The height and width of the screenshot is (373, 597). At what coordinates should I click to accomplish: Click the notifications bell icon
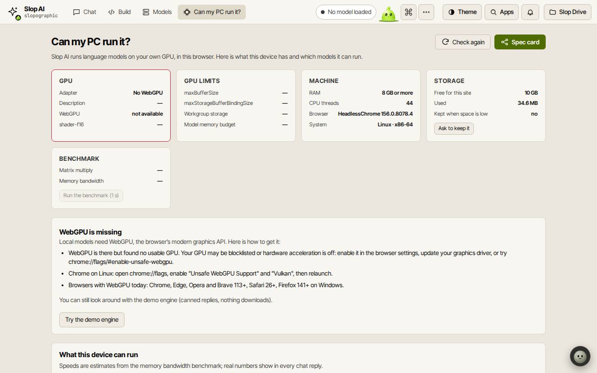coord(530,12)
